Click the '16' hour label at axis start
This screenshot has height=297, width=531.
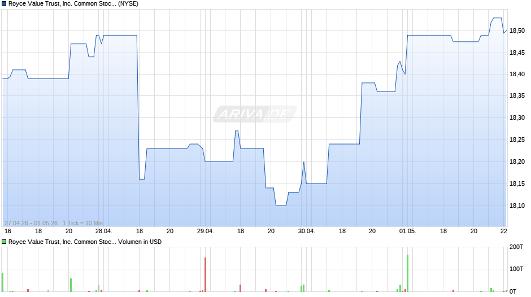(8, 231)
